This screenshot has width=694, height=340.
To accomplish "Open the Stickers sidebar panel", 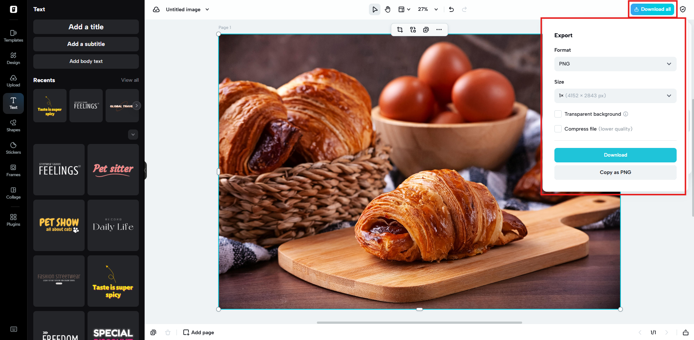I will 13,148.
